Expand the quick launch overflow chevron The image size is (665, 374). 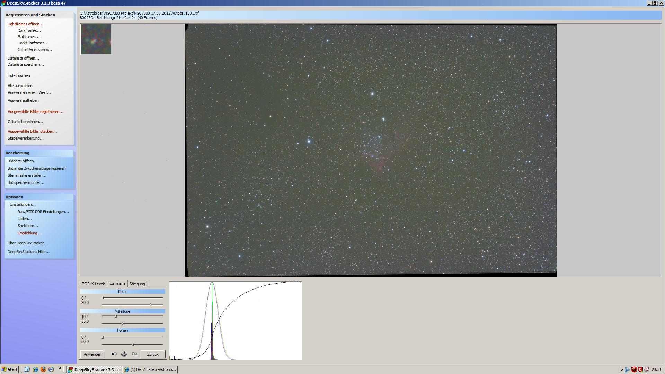[60, 368]
